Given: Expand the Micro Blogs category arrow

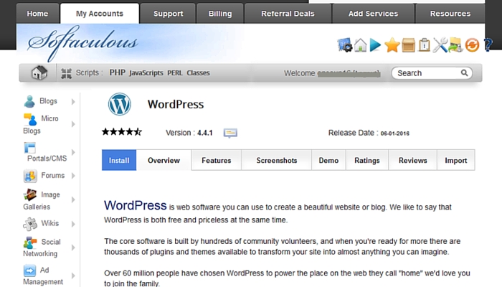Looking at the screenshot, I should (x=73, y=124).
